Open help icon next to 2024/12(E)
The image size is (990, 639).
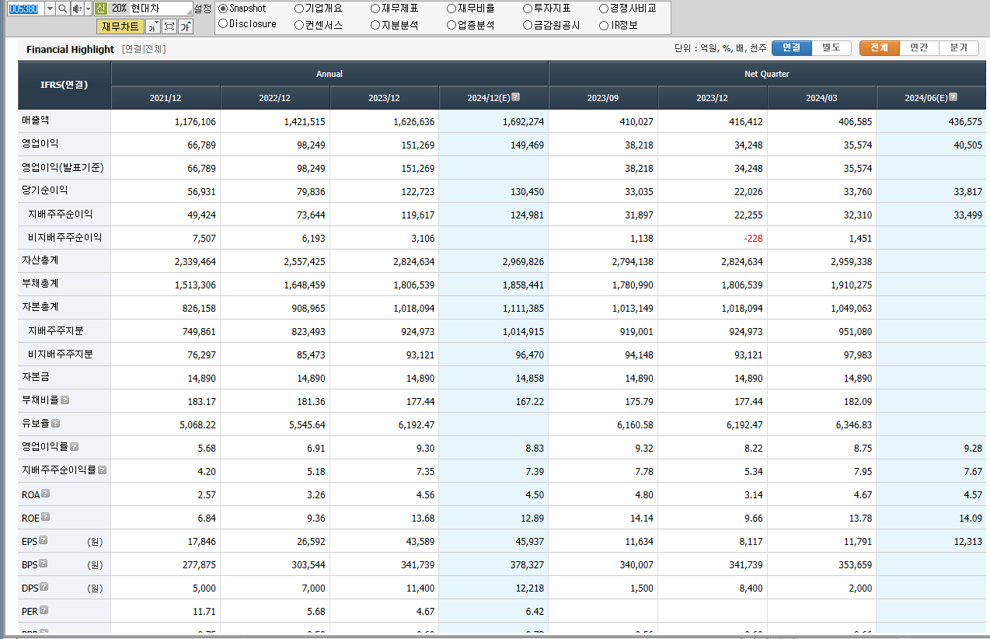(x=515, y=97)
